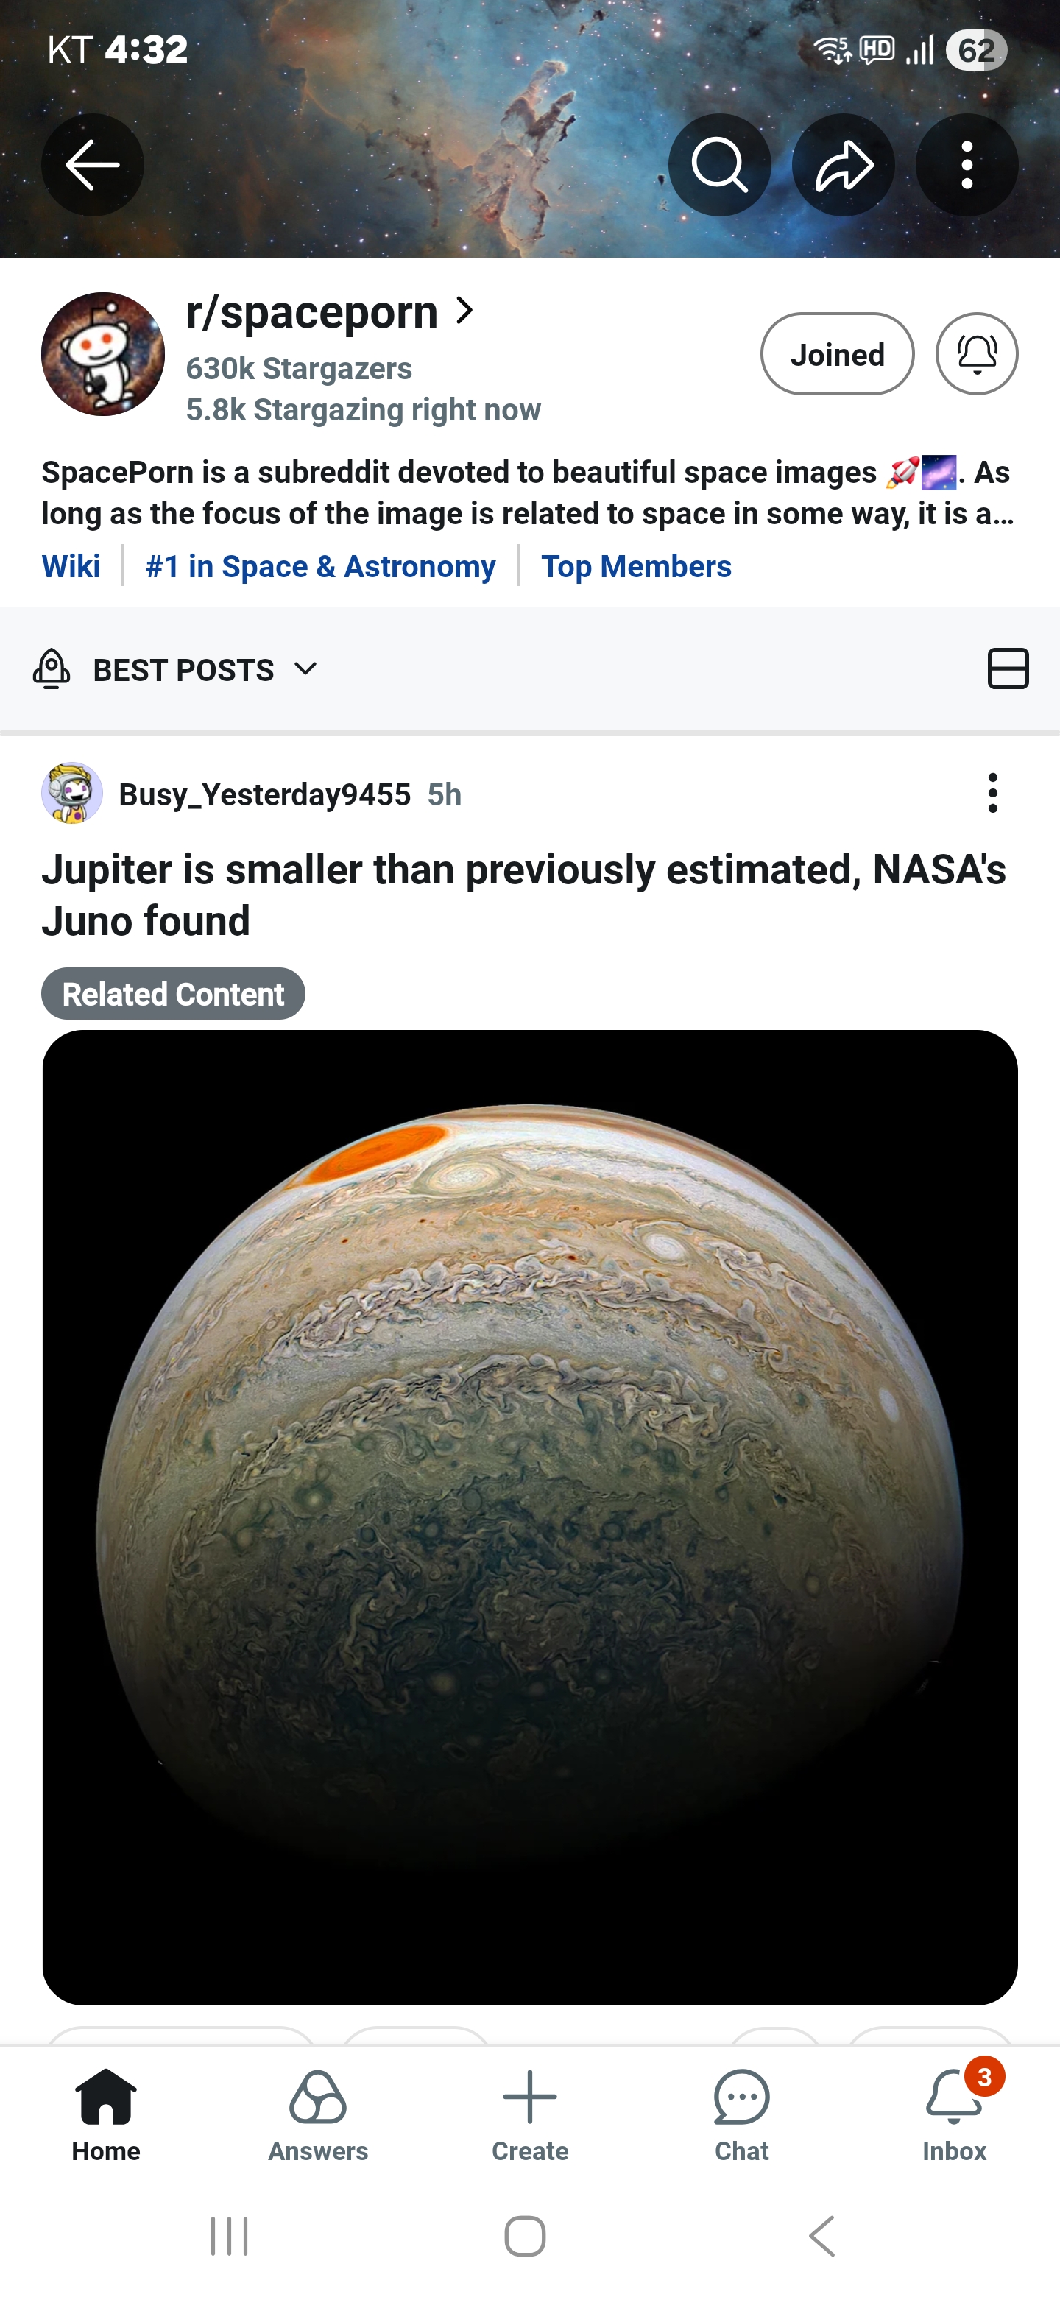Screen dimensions: 1060x2297
Task: Open search in r/spaceporn
Action: pos(718,165)
